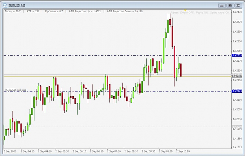Click the 1.42110 price axis label
This screenshot has height=156, width=245.
click(237, 100)
